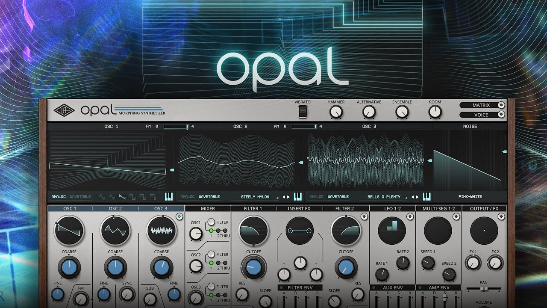547x308 pixels.
Task: Open the Steely Nylon wavetable dropdown
Action: [x=256, y=197]
